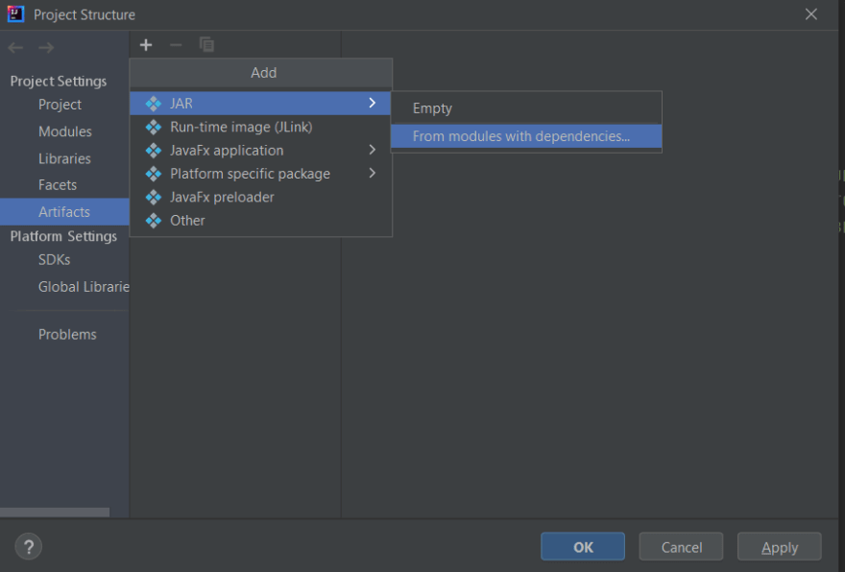Image resolution: width=845 pixels, height=572 pixels.
Task: Click the Apply button
Action: pos(780,547)
